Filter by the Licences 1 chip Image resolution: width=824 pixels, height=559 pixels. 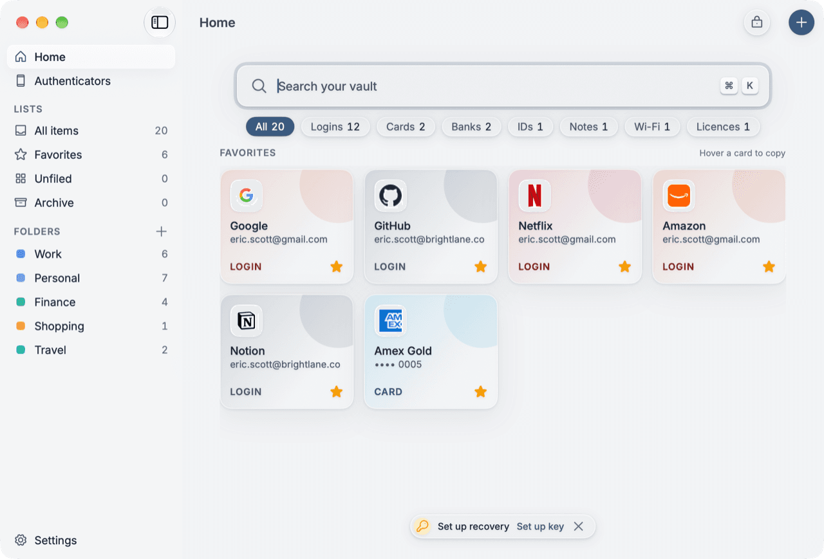coord(724,127)
